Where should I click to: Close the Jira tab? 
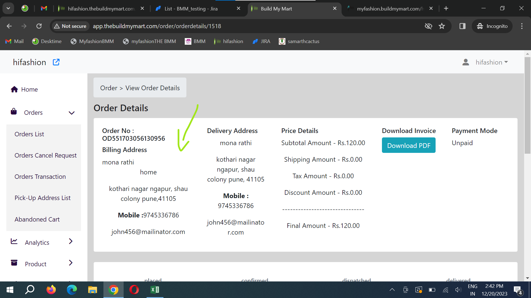(x=238, y=8)
